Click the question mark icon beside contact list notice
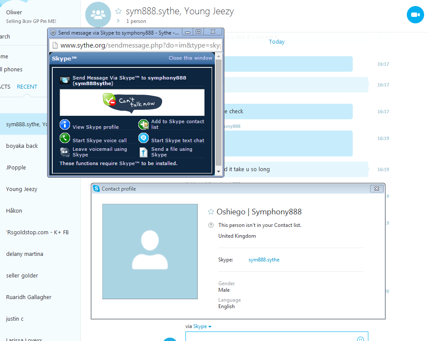 tap(211, 225)
